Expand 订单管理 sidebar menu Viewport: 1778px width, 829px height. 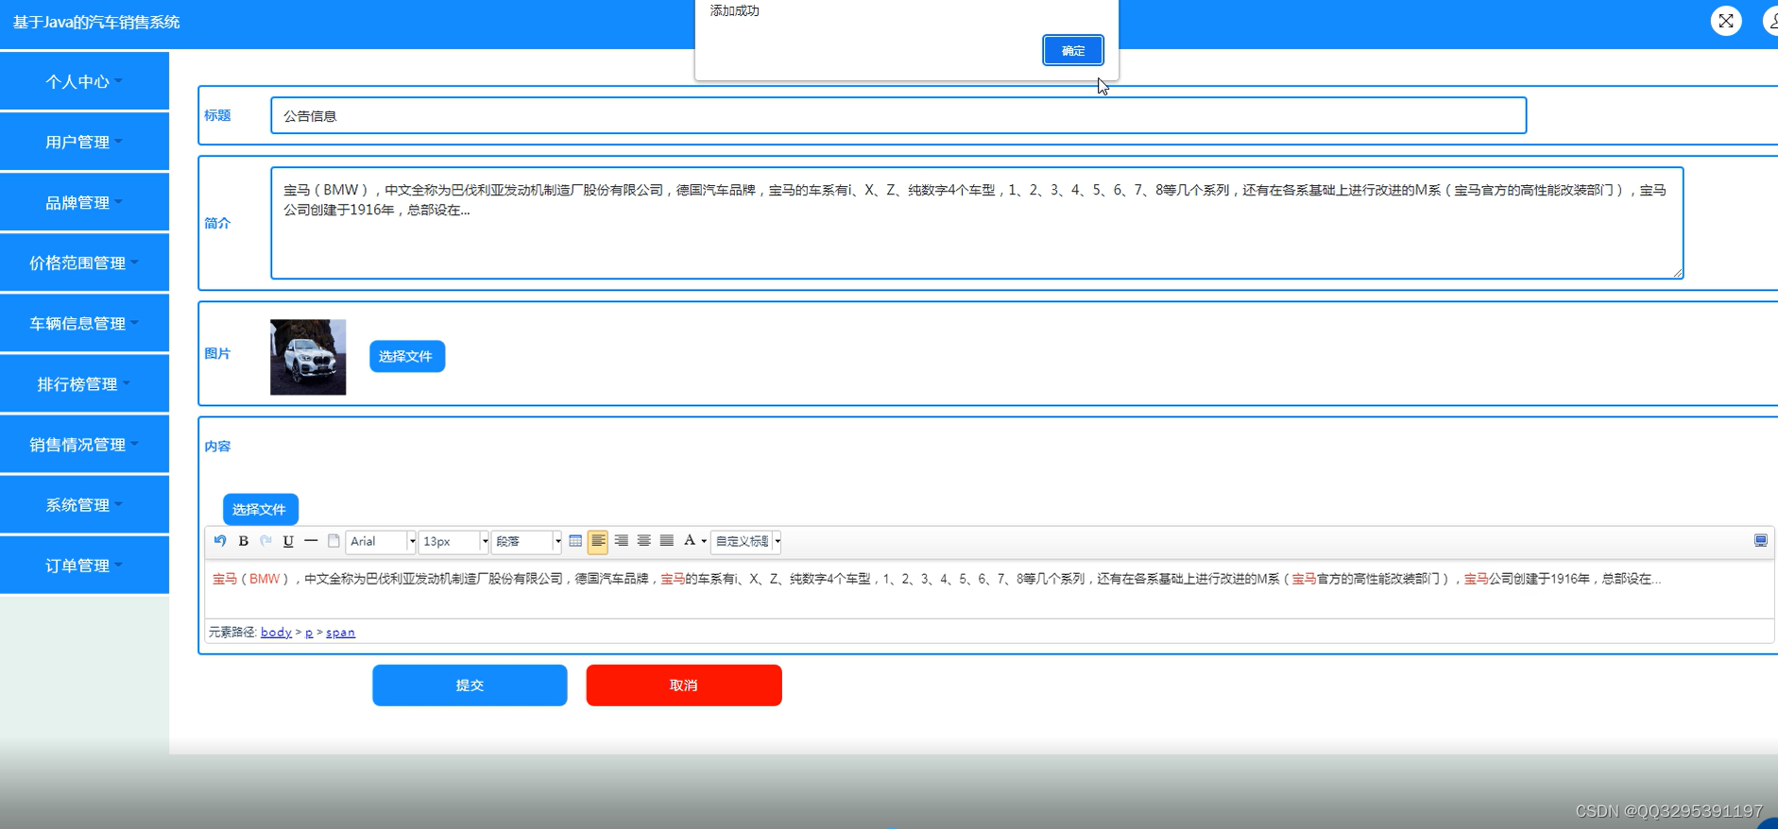point(84,565)
